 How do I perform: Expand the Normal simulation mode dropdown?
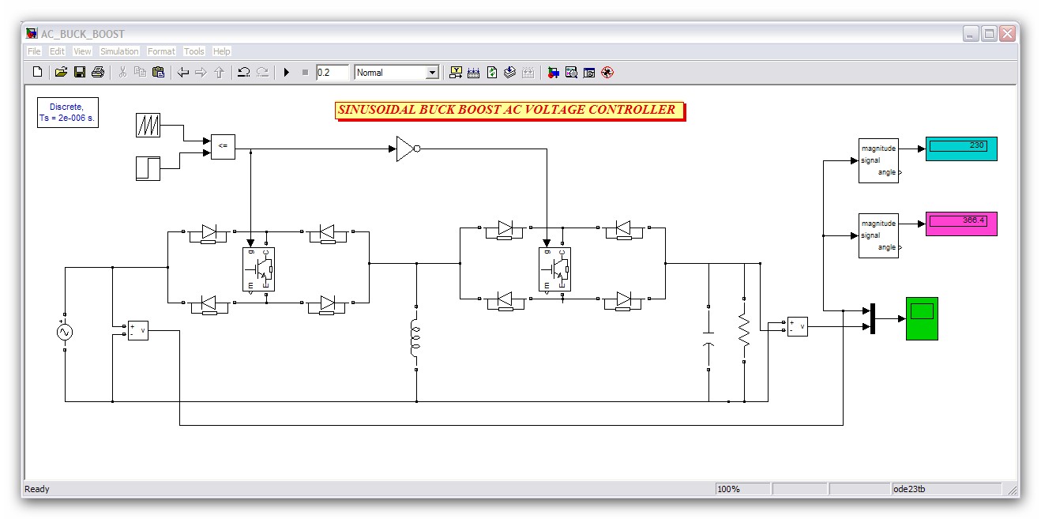coord(432,73)
